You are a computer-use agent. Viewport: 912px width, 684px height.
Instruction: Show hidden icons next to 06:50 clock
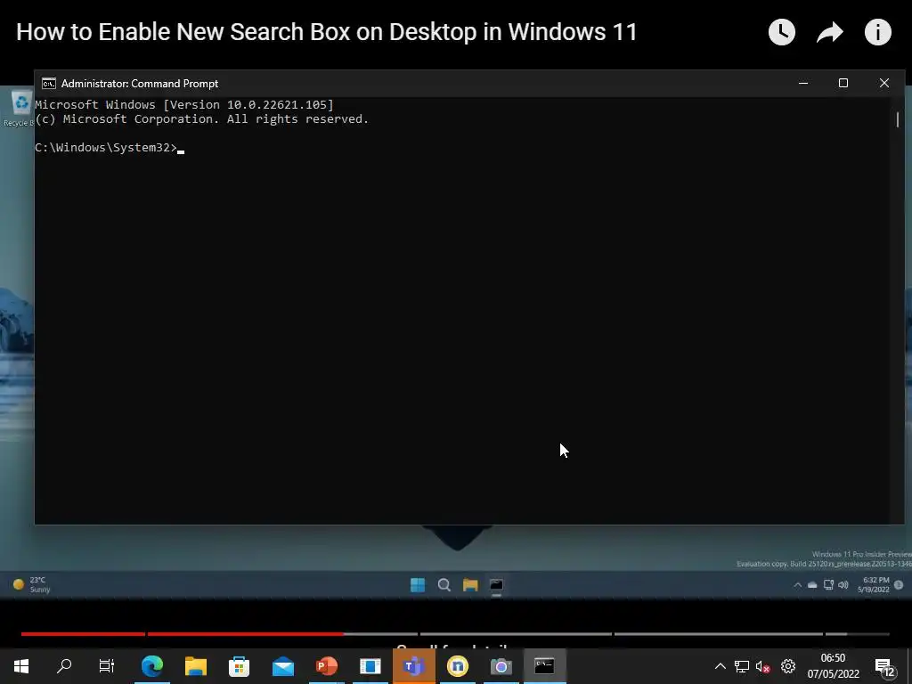click(x=720, y=666)
